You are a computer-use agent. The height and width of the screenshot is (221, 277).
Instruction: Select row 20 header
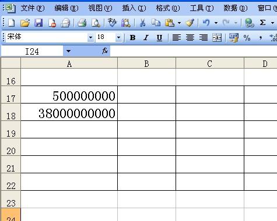tap(10, 147)
